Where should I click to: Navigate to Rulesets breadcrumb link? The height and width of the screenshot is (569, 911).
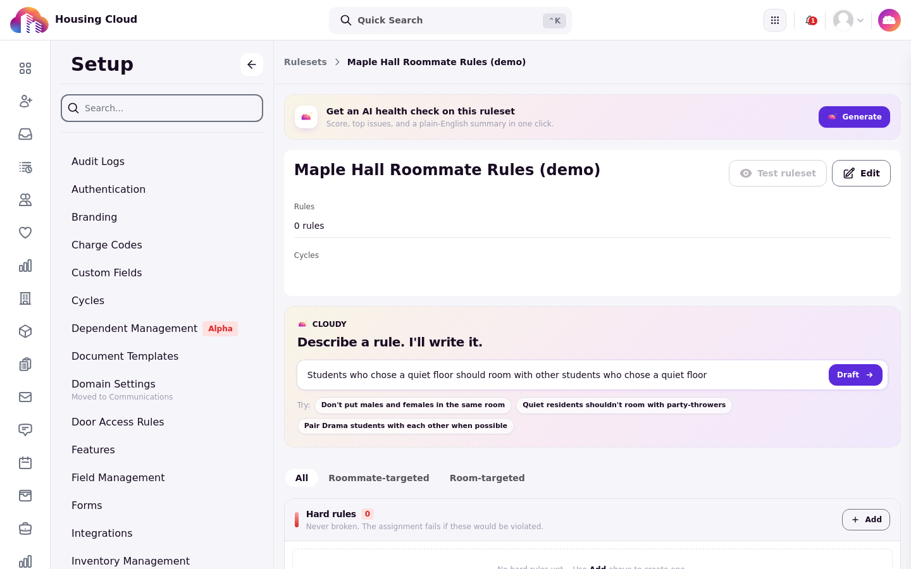pos(306,62)
